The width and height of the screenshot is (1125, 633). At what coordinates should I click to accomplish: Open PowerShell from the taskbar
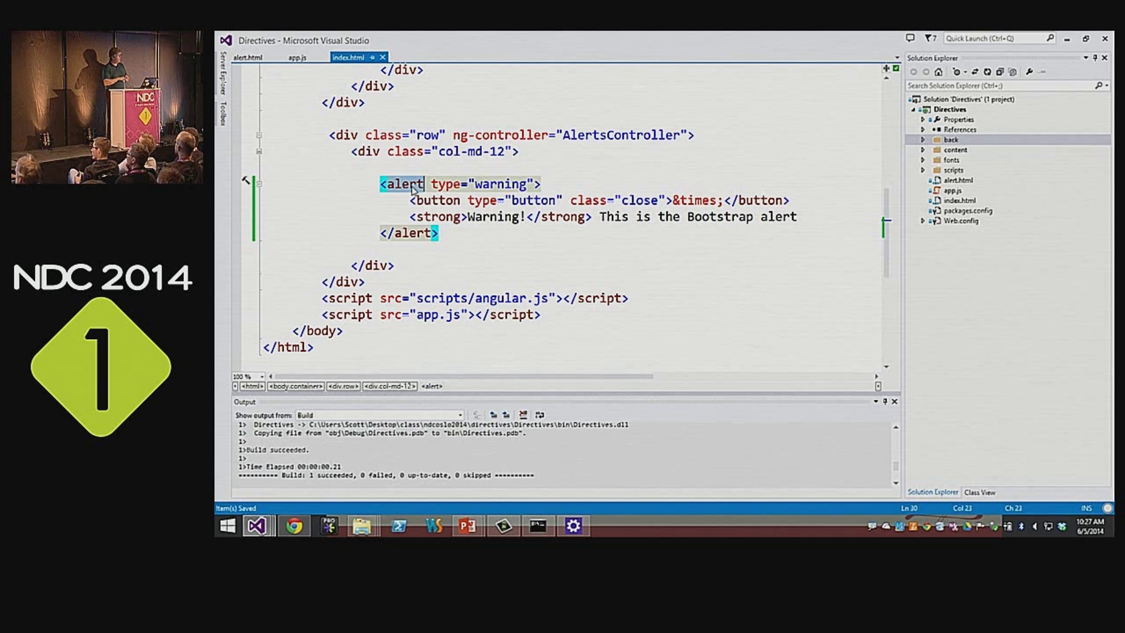pos(398,526)
